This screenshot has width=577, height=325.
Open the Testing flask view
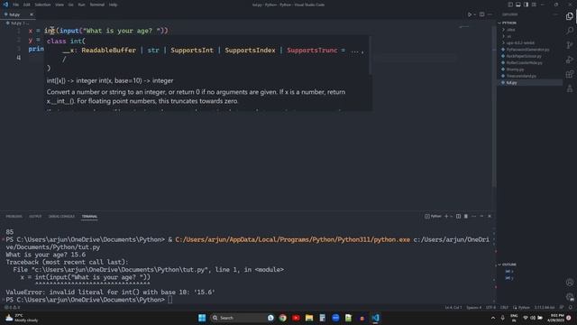tap(570, 88)
